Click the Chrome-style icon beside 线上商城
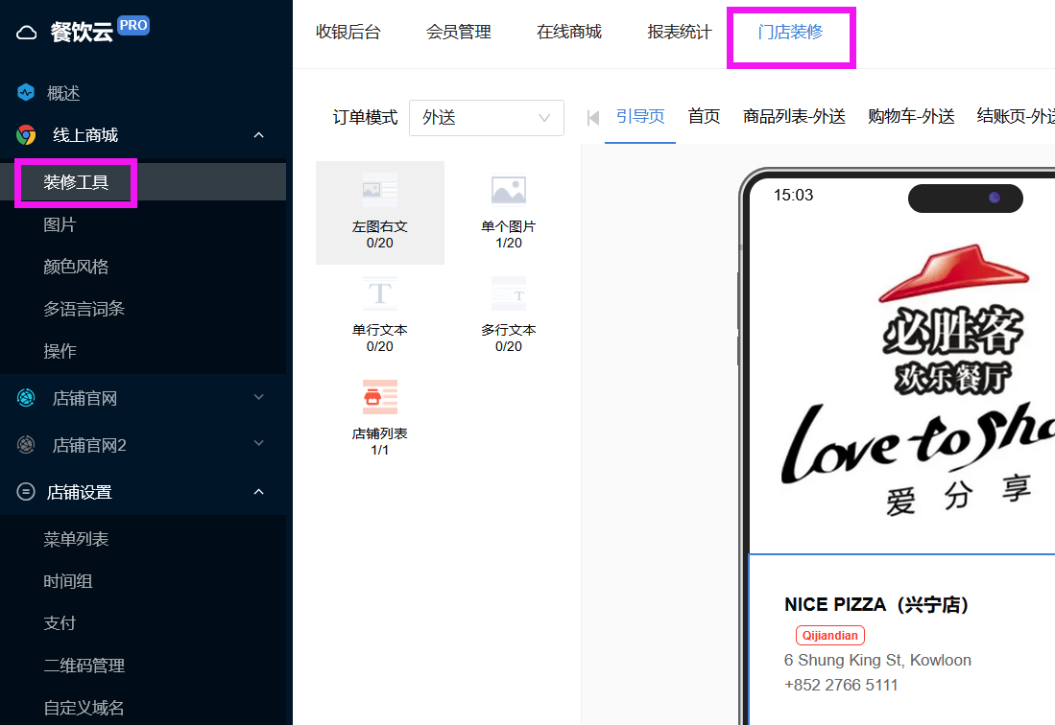 pyautogui.click(x=26, y=135)
